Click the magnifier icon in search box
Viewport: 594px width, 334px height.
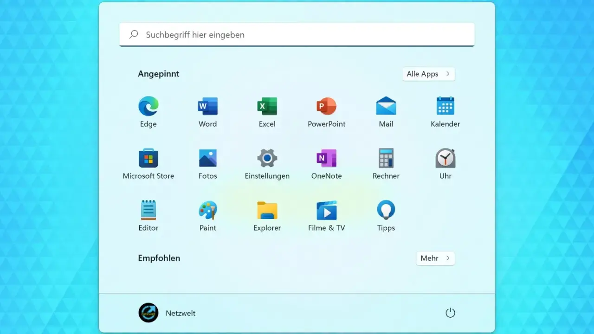(x=134, y=34)
